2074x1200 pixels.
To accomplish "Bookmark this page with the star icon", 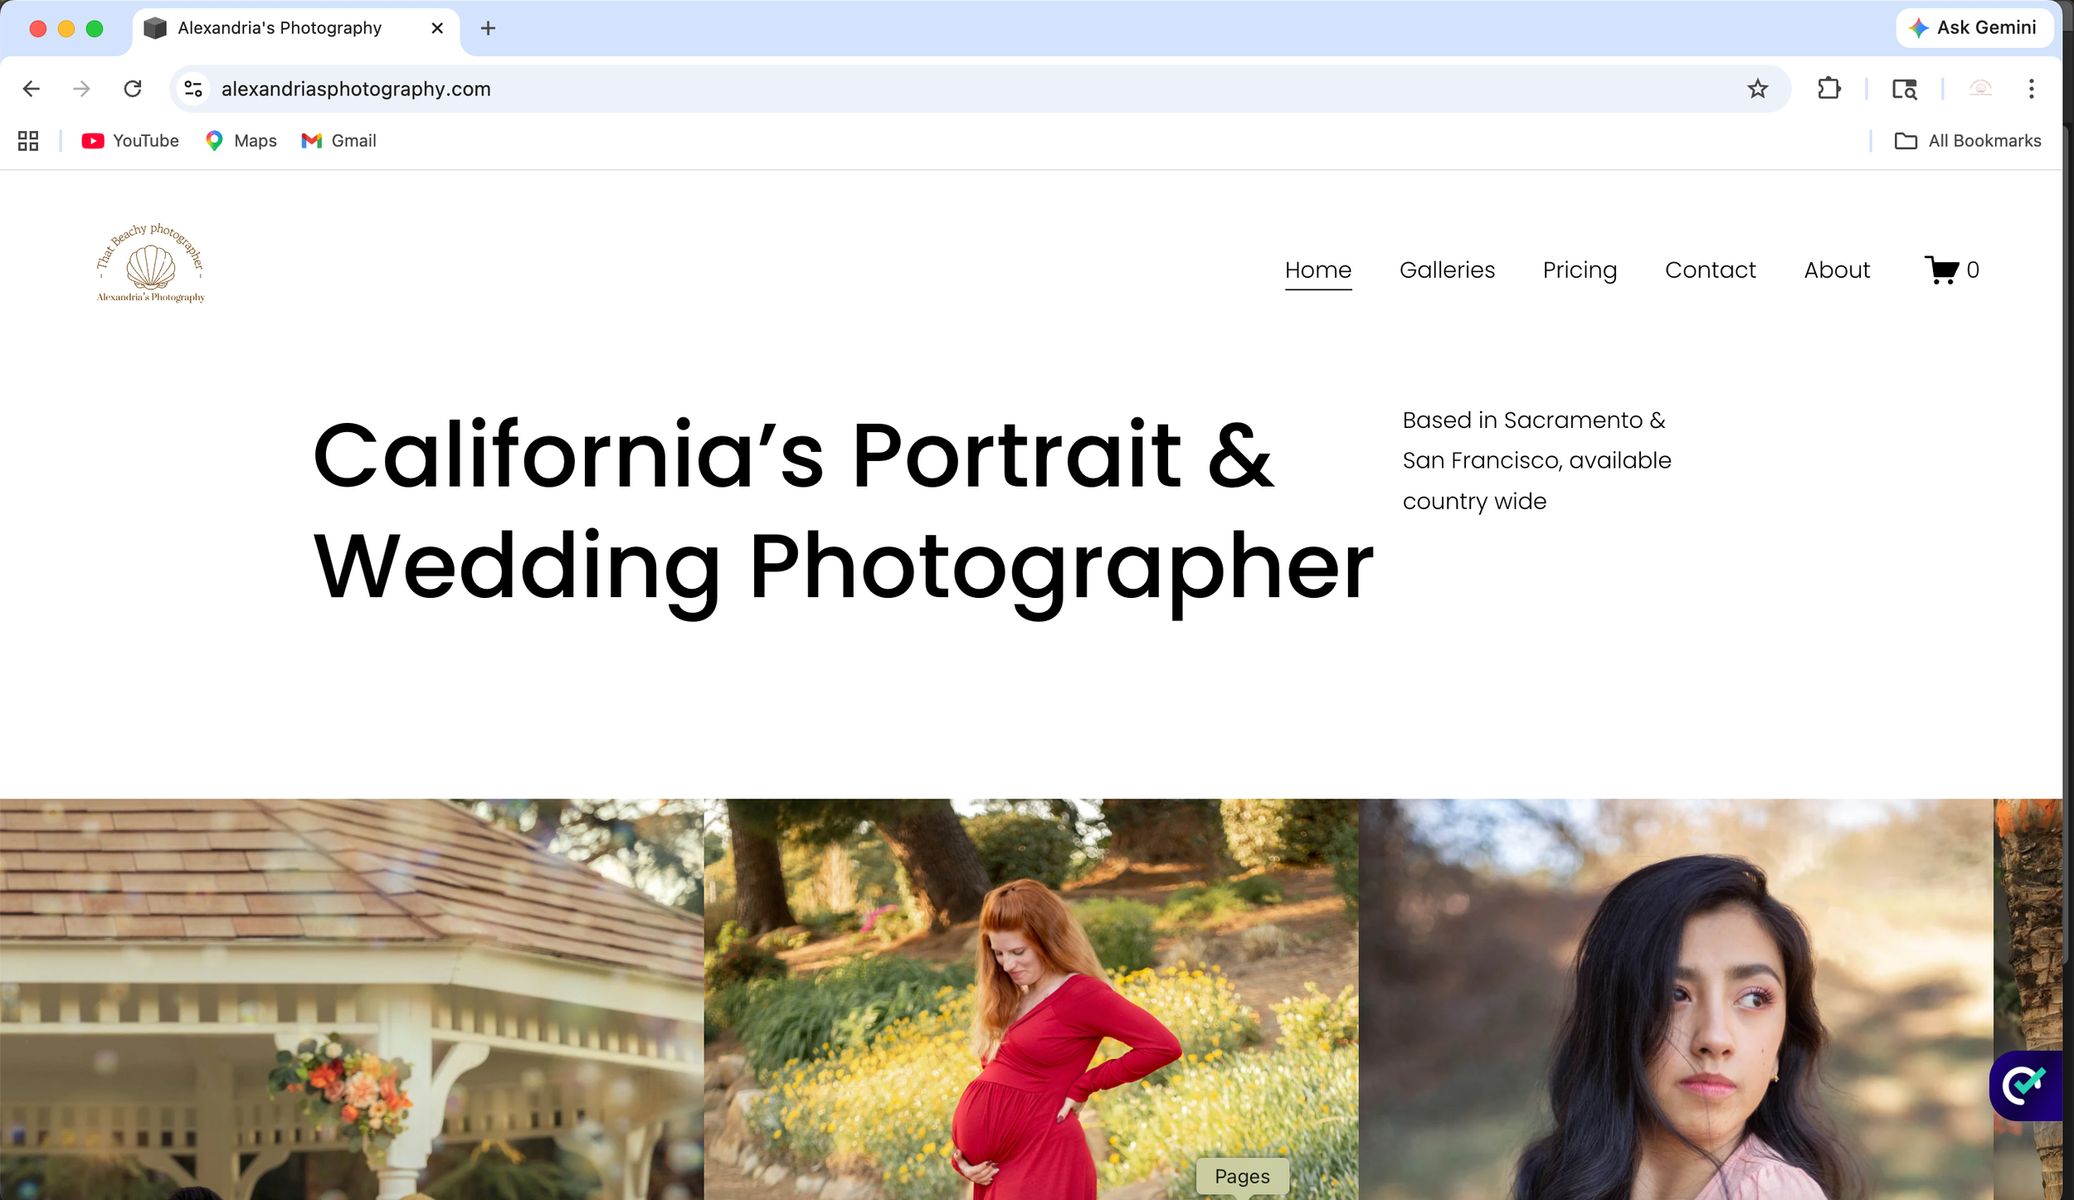I will tap(1757, 89).
